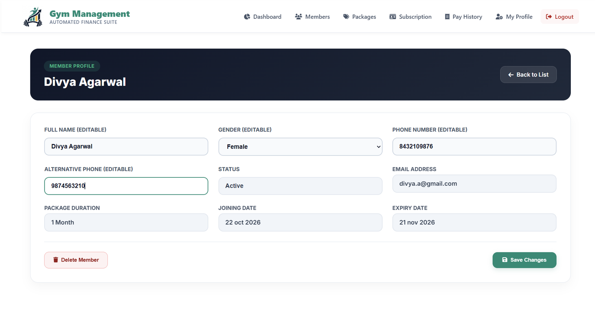Screen dimensions: 595x331
Task: Click the My Profile user icon
Action: [x=499, y=17]
